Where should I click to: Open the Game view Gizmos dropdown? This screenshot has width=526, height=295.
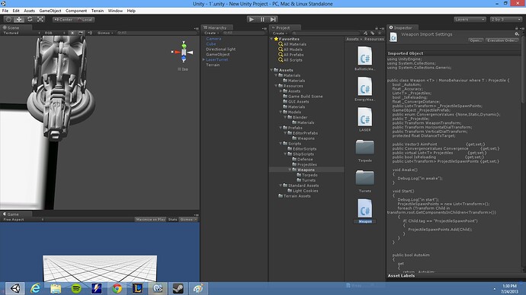click(188, 220)
